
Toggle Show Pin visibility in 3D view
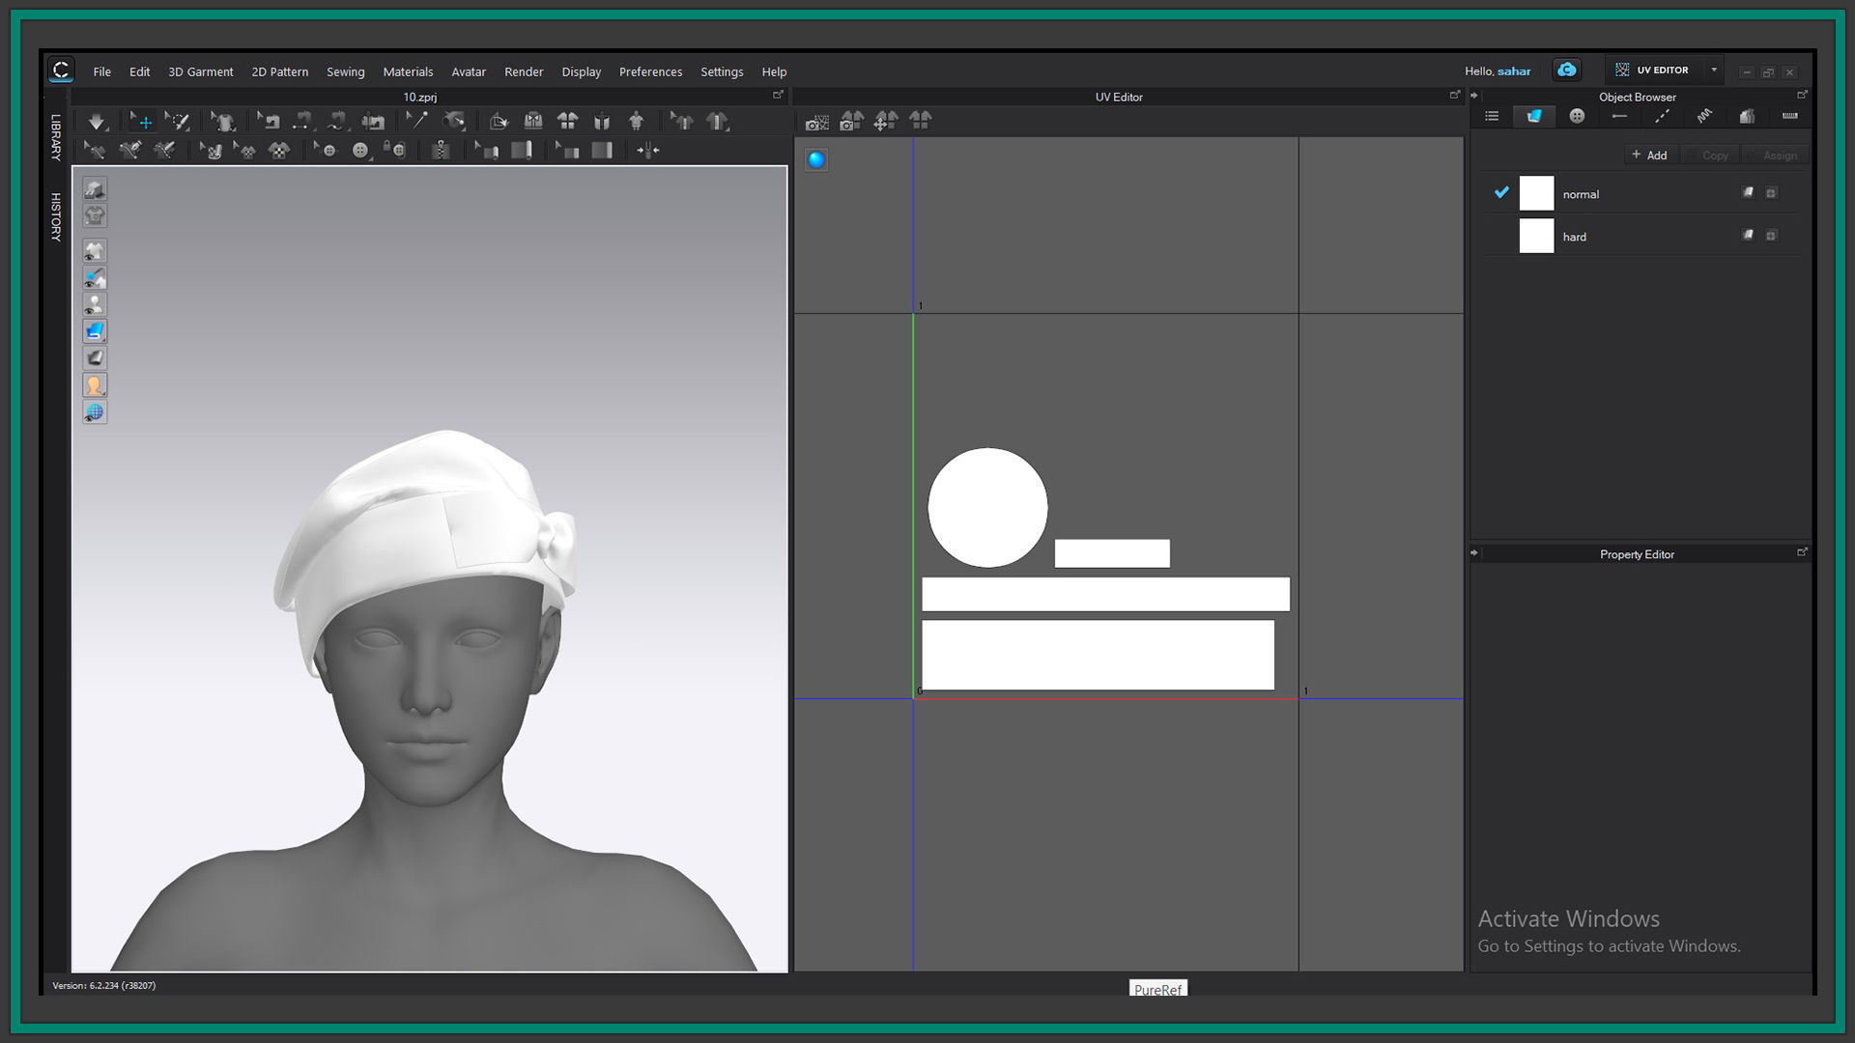click(x=95, y=278)
